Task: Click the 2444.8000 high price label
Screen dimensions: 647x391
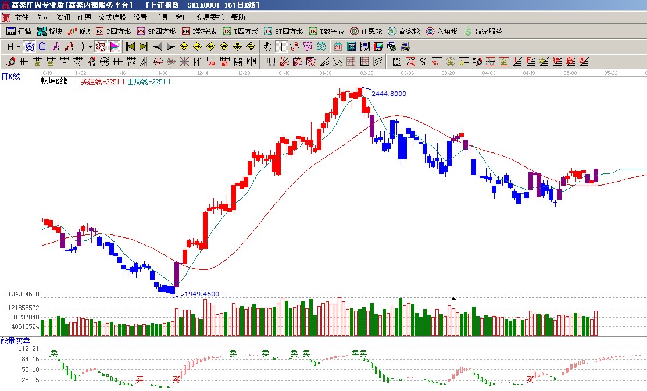Action: [x=389, y=94]
